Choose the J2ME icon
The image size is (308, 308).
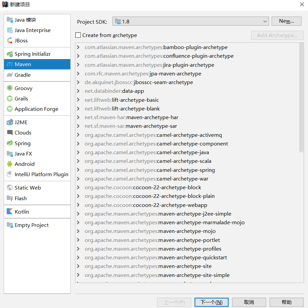[x=10, y=122]
